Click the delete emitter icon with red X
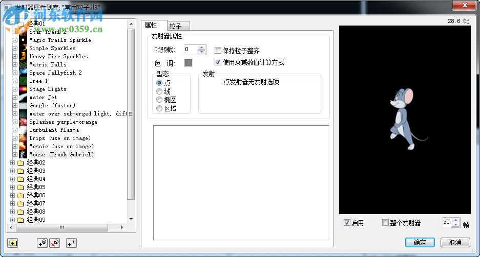This screenshot has height=257, width=480. (x=55, y=243)
